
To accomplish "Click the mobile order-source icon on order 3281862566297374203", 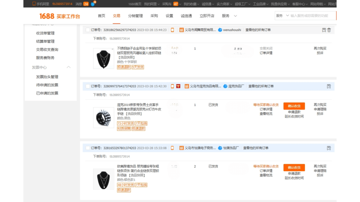I will 172,31.
